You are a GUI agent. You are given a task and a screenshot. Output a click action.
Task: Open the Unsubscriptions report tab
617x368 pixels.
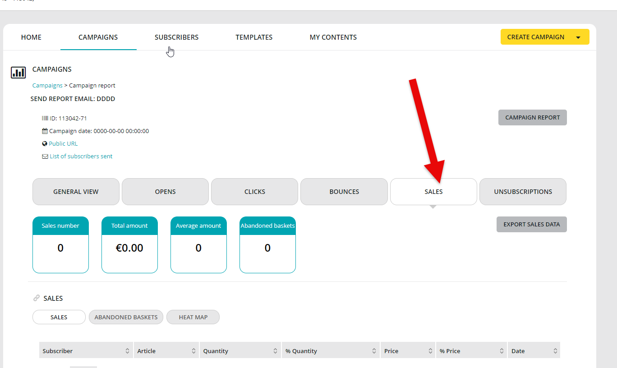coord(523,192)
